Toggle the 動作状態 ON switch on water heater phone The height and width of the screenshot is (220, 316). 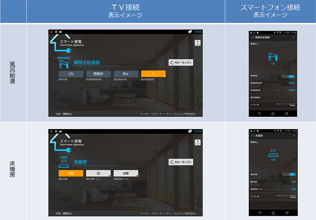point(291,76)
